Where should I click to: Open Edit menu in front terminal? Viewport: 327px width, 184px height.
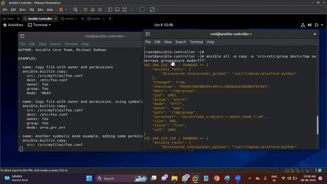click(157, 42)
